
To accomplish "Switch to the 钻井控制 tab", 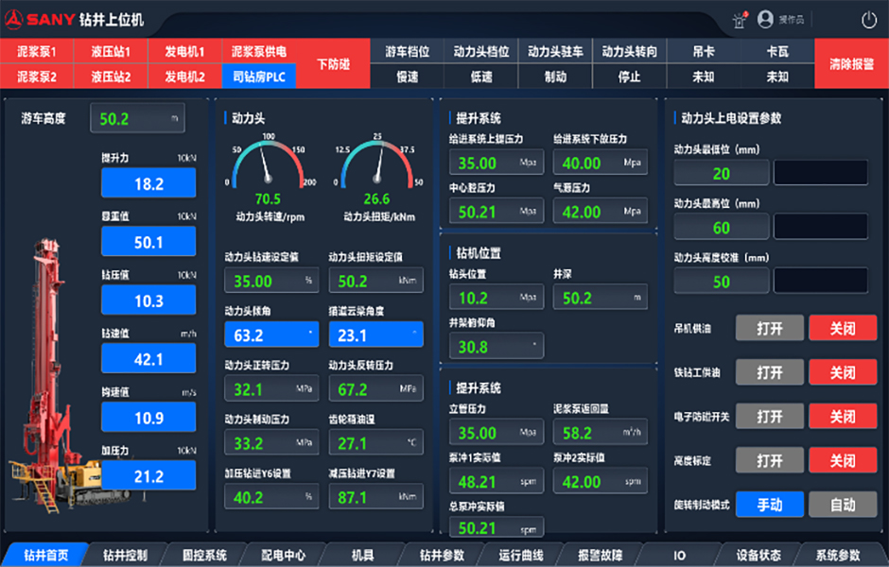I will (125, 556).
